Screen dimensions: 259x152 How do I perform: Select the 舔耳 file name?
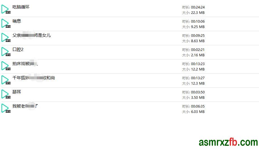(x=17, y=92)
